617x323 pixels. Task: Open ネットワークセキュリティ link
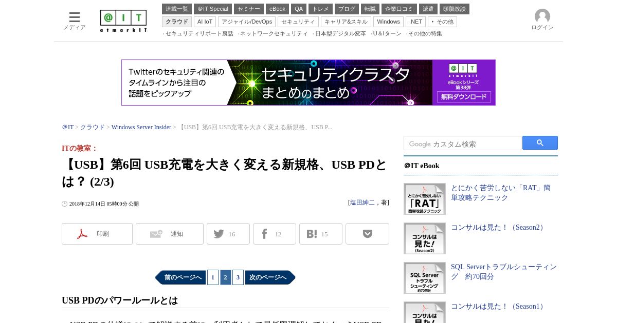click(x=274, y=34)
